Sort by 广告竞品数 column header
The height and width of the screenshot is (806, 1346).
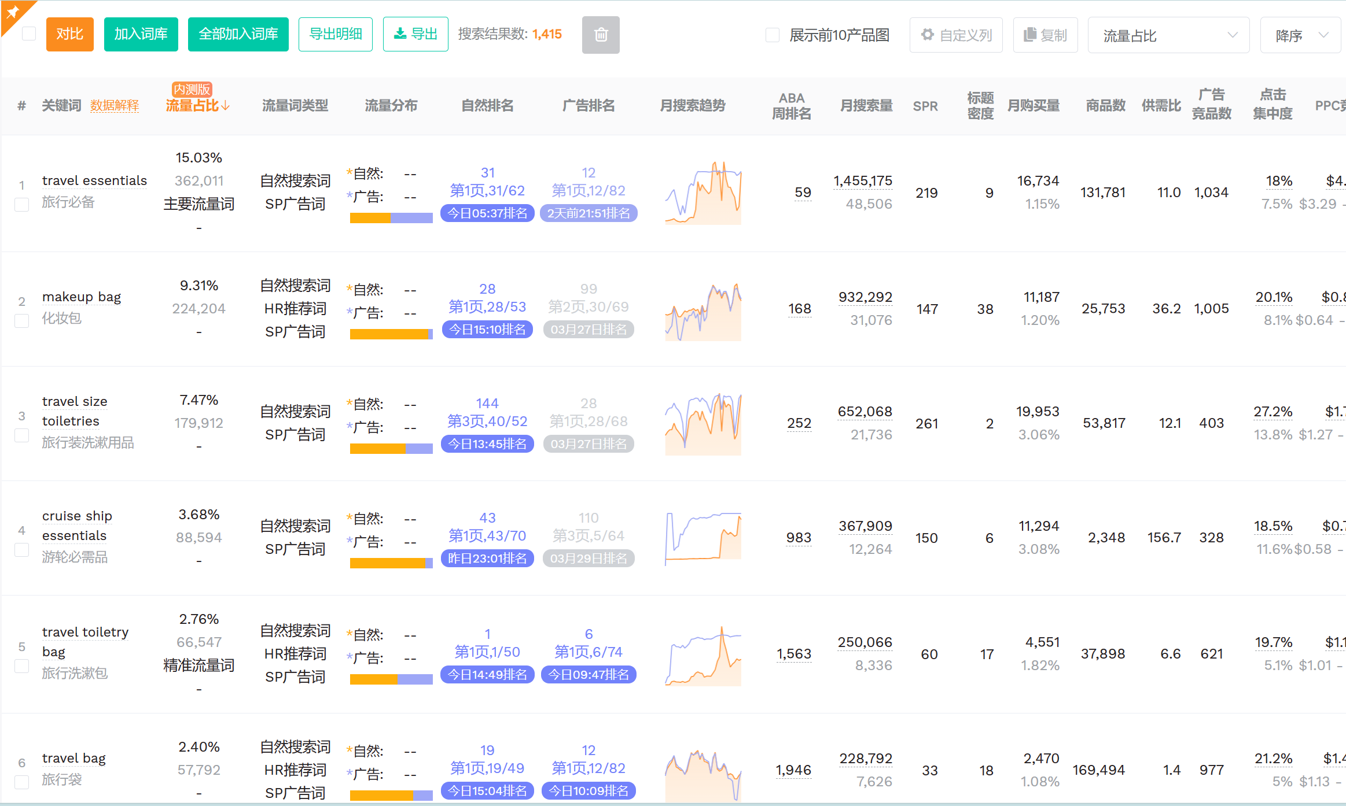1212,104
